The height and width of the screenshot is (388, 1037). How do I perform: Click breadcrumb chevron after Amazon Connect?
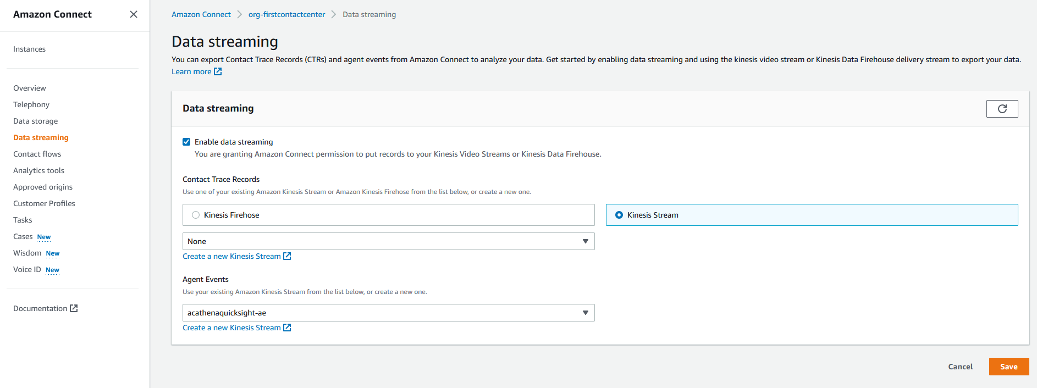[240, 15]
